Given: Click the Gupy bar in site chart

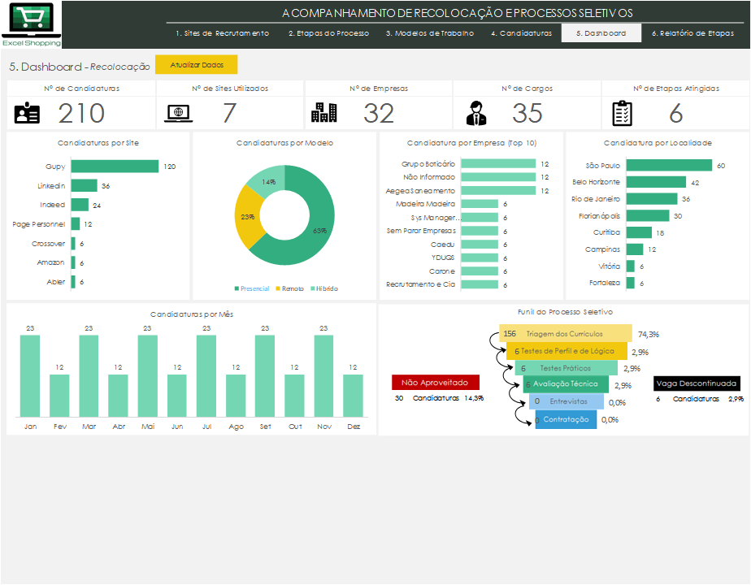Looking at the screenshot, I should click(x=115, y=166).
